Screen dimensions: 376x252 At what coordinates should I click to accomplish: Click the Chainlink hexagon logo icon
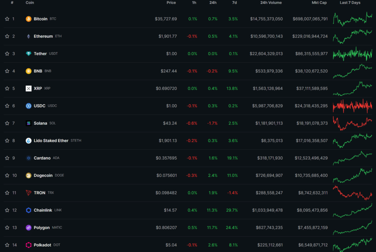click(x=29, y=210)
